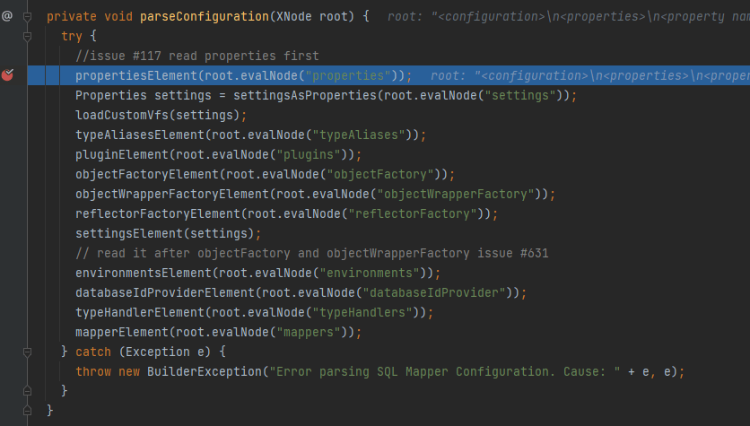
Task: Collapse the catch block fold marker
Action: coord(27,352)
